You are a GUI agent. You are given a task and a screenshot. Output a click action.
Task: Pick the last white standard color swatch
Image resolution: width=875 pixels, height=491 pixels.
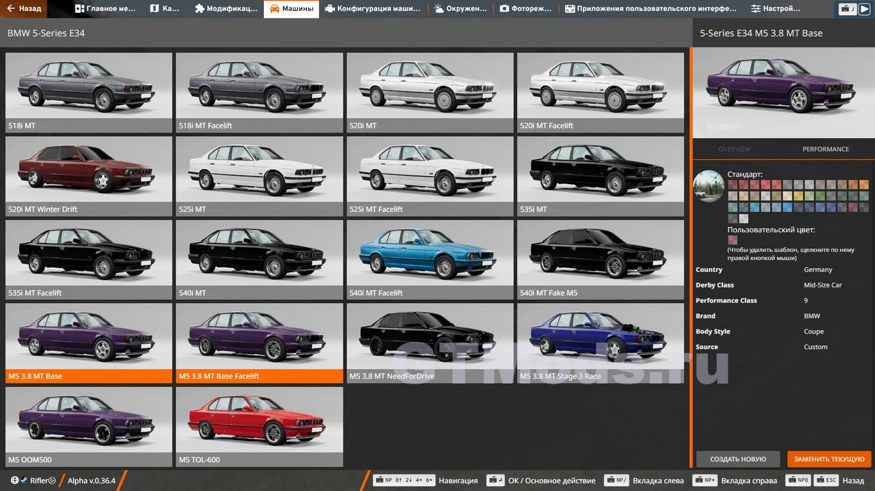pyautogui.click(x=744, y=219)
